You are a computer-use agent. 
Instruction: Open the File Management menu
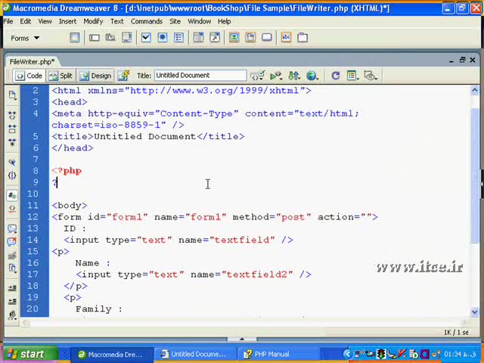point(294,76)
